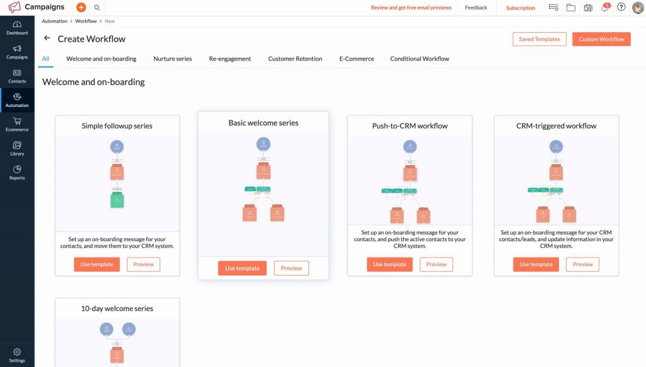The height and width of the screenshot is (367, 646).
Task: Open Settings in the sidebar
Action: pyautogui.click(x=17, y=356)
